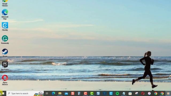Open Microsoft Store from the taskbar
The image size is (171, 96).
[x=130, y=94]
